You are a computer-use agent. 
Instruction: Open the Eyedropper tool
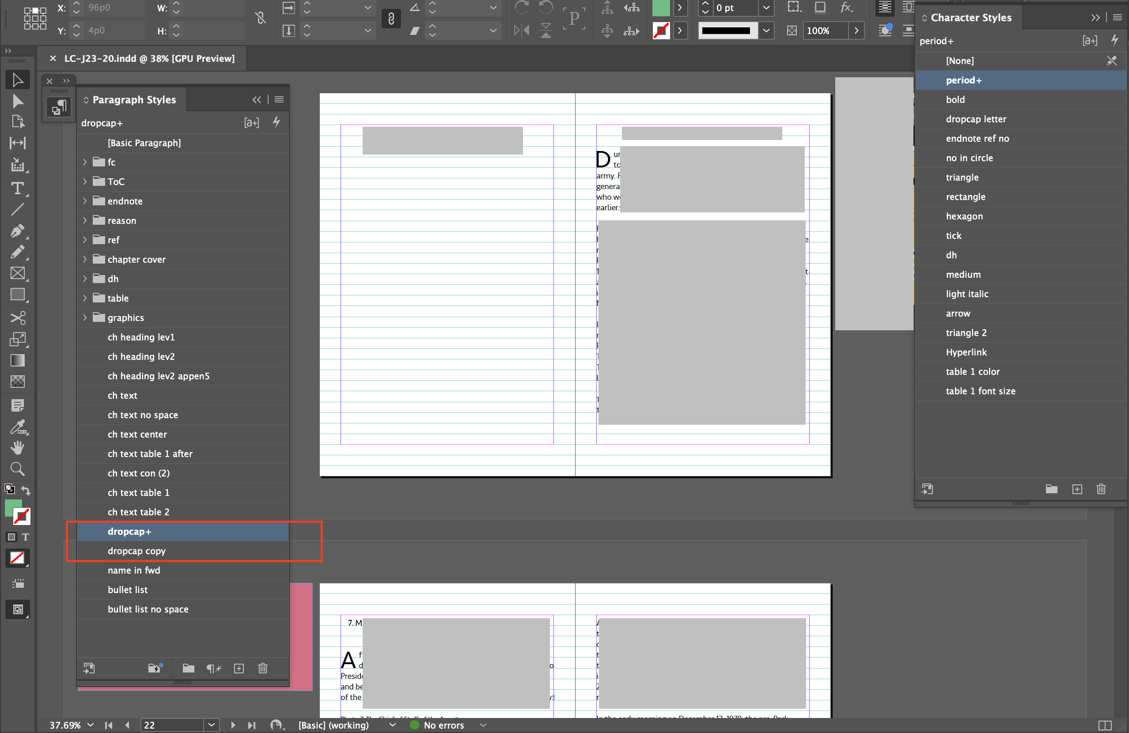pyautogui.click(x=18, y=427)
